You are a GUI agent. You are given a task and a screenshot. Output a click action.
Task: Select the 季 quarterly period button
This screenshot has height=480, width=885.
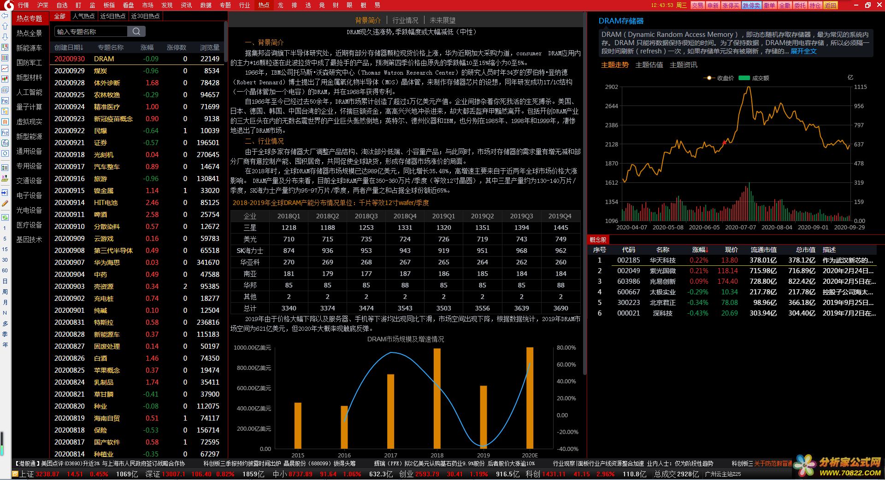5,334
